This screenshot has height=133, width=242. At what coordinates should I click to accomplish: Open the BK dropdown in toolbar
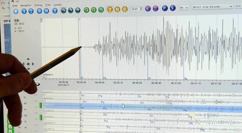click(184, 8)
